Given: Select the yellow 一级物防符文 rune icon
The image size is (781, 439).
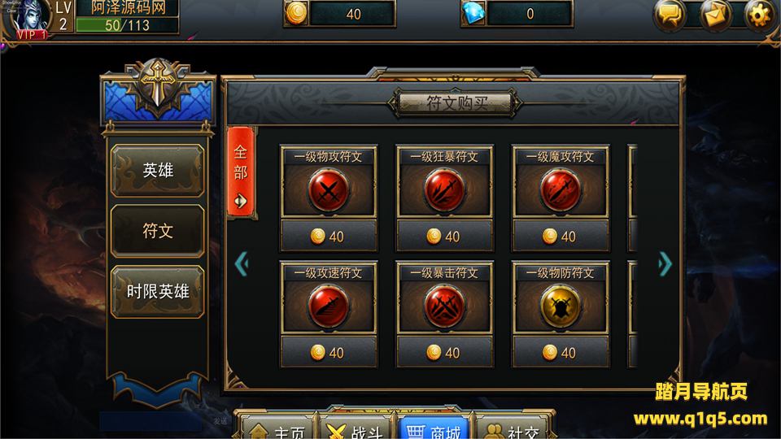Looking at the screenshot, I should (x=561, y=306).
